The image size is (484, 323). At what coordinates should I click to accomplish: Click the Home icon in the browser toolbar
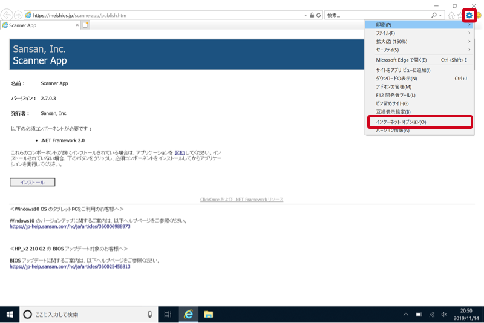click(x=451, y=15)
